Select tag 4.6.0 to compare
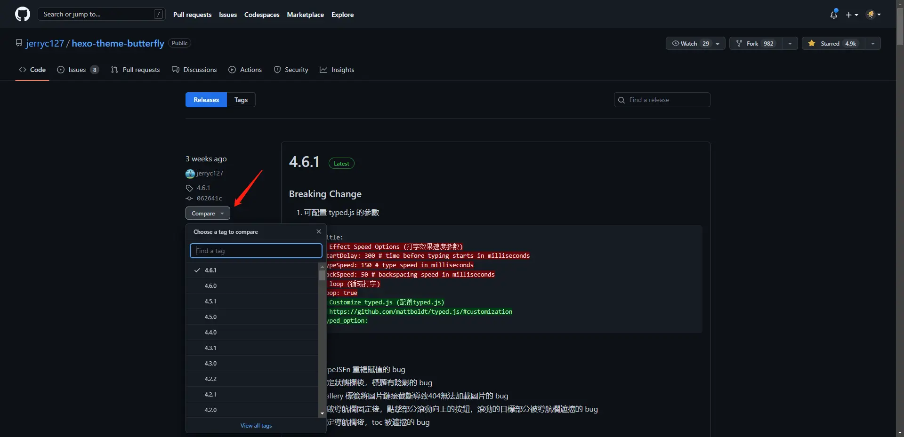 tap(252, 286)
